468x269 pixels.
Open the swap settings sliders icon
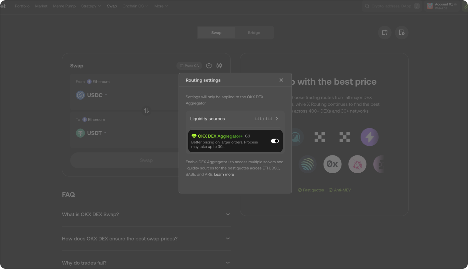(x=219, y=66)
